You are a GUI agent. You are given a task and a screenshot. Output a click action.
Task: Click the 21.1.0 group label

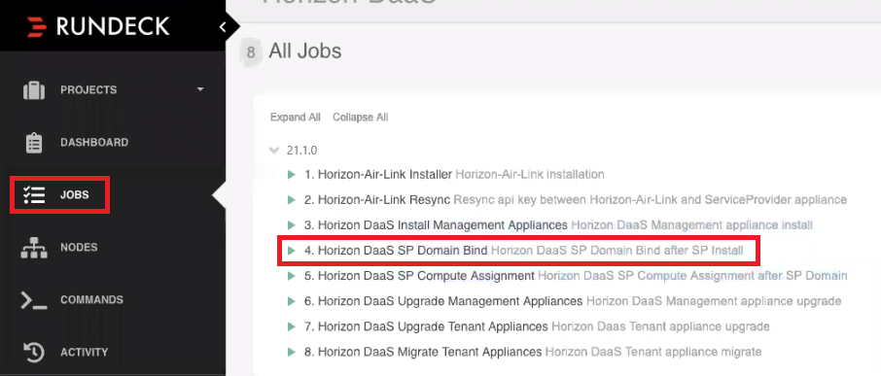[301, 151]
